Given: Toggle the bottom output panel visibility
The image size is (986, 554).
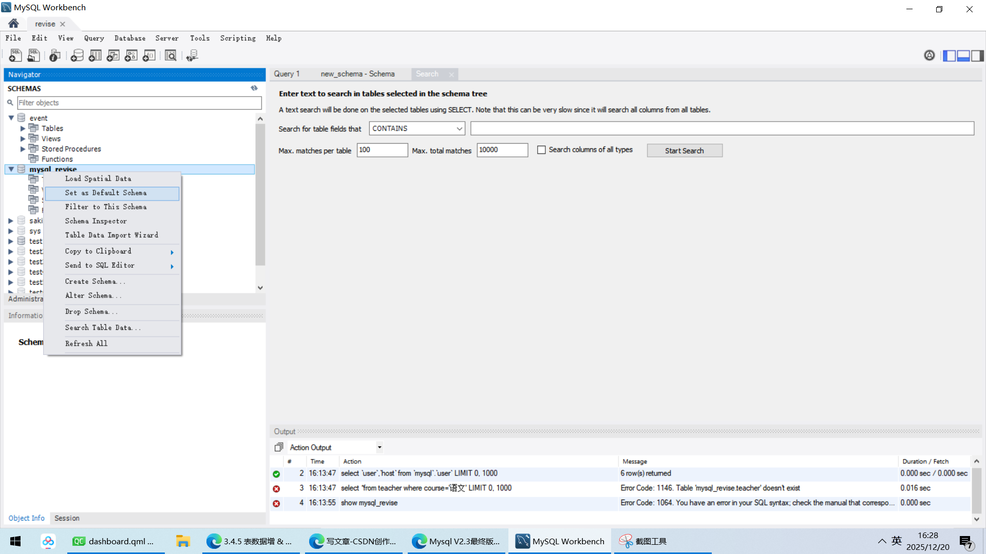Looking at the screenshot, I should click(963, 55).
